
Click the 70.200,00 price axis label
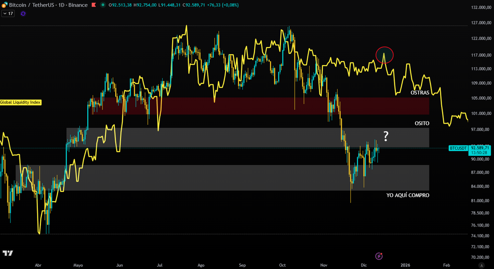[x=481, y=257]
